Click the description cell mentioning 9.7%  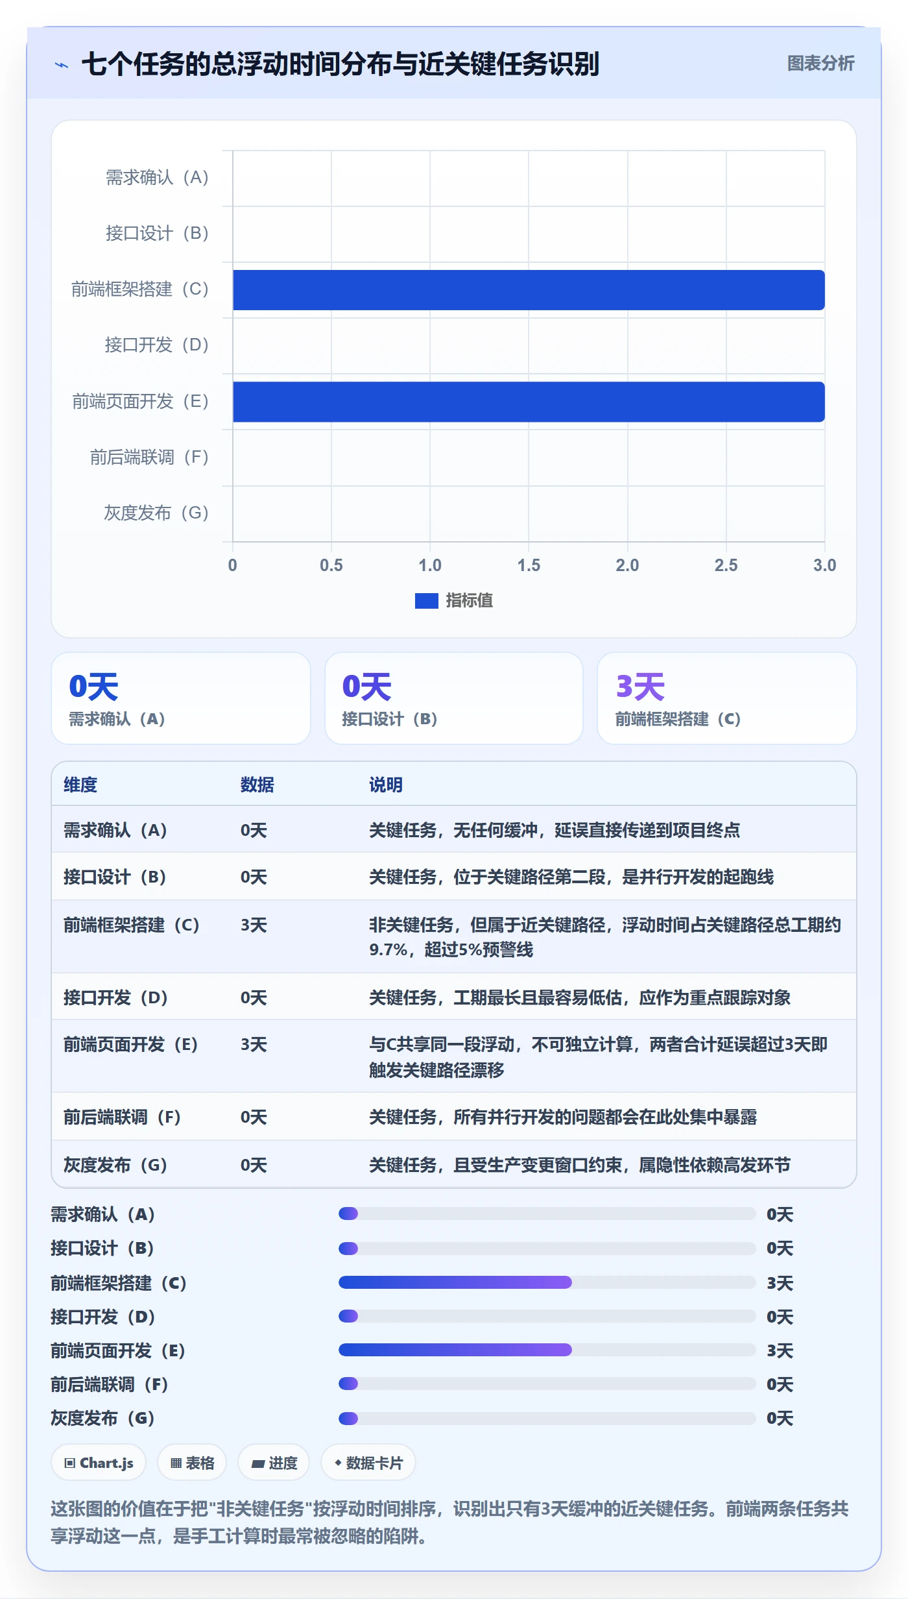[606, 937]
